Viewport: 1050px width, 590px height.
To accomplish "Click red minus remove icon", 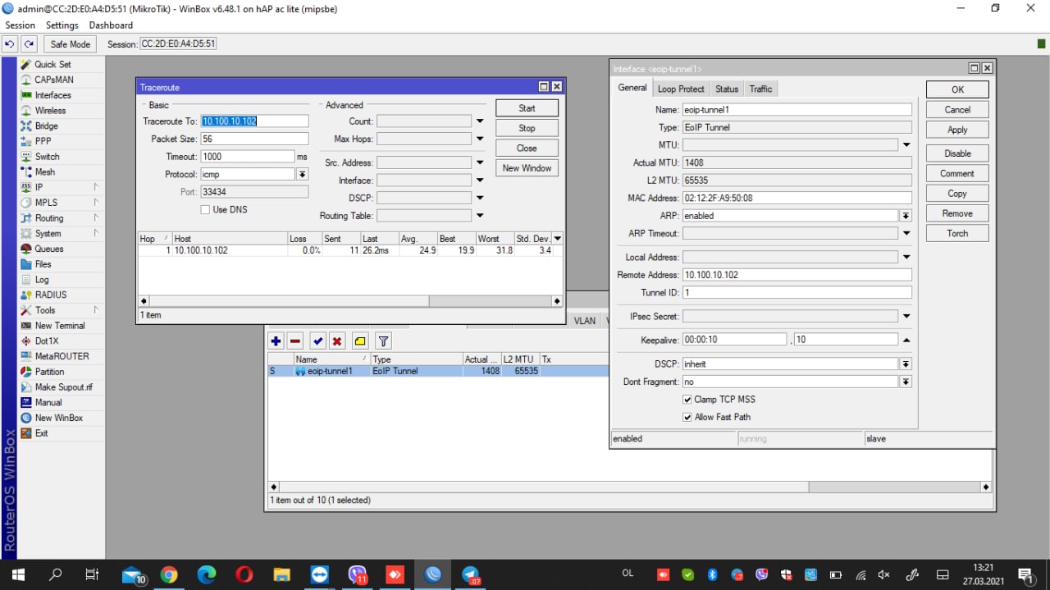I will 295,341.
